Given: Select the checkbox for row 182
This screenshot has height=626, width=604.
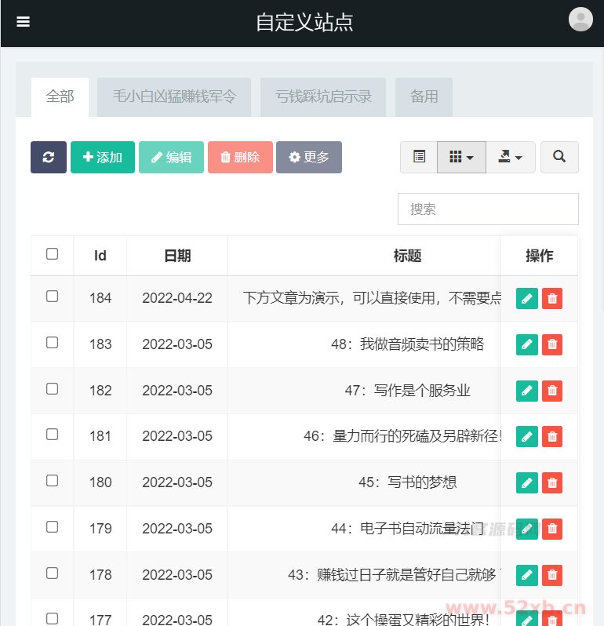Looking at the screenshot, I should click(x=53, y=389).
